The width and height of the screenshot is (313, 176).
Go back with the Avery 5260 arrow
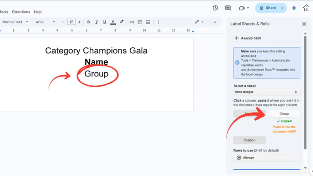[237, 38]
